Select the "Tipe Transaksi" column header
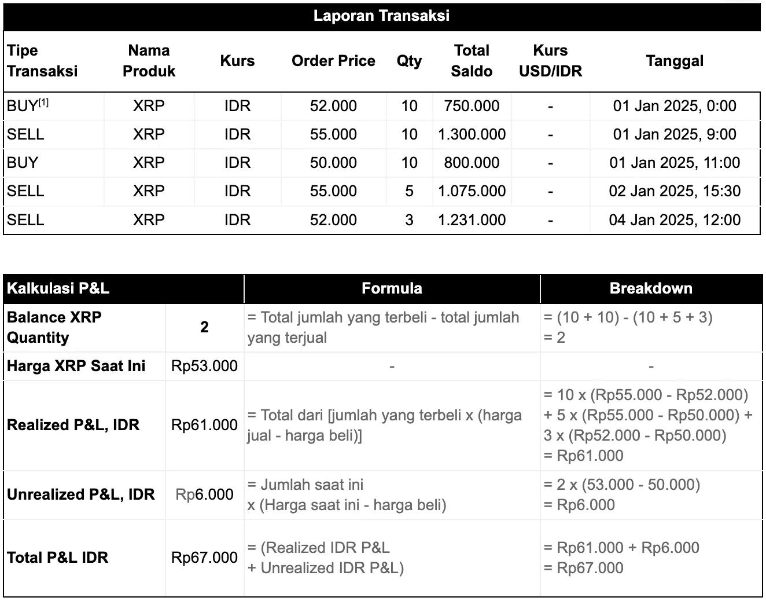The image size is (766, 601). click(x=42, y=61)
